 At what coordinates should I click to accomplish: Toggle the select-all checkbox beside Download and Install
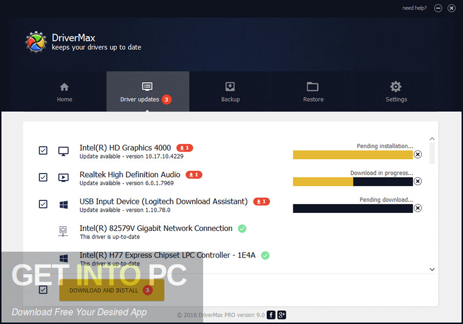point(43,290)
